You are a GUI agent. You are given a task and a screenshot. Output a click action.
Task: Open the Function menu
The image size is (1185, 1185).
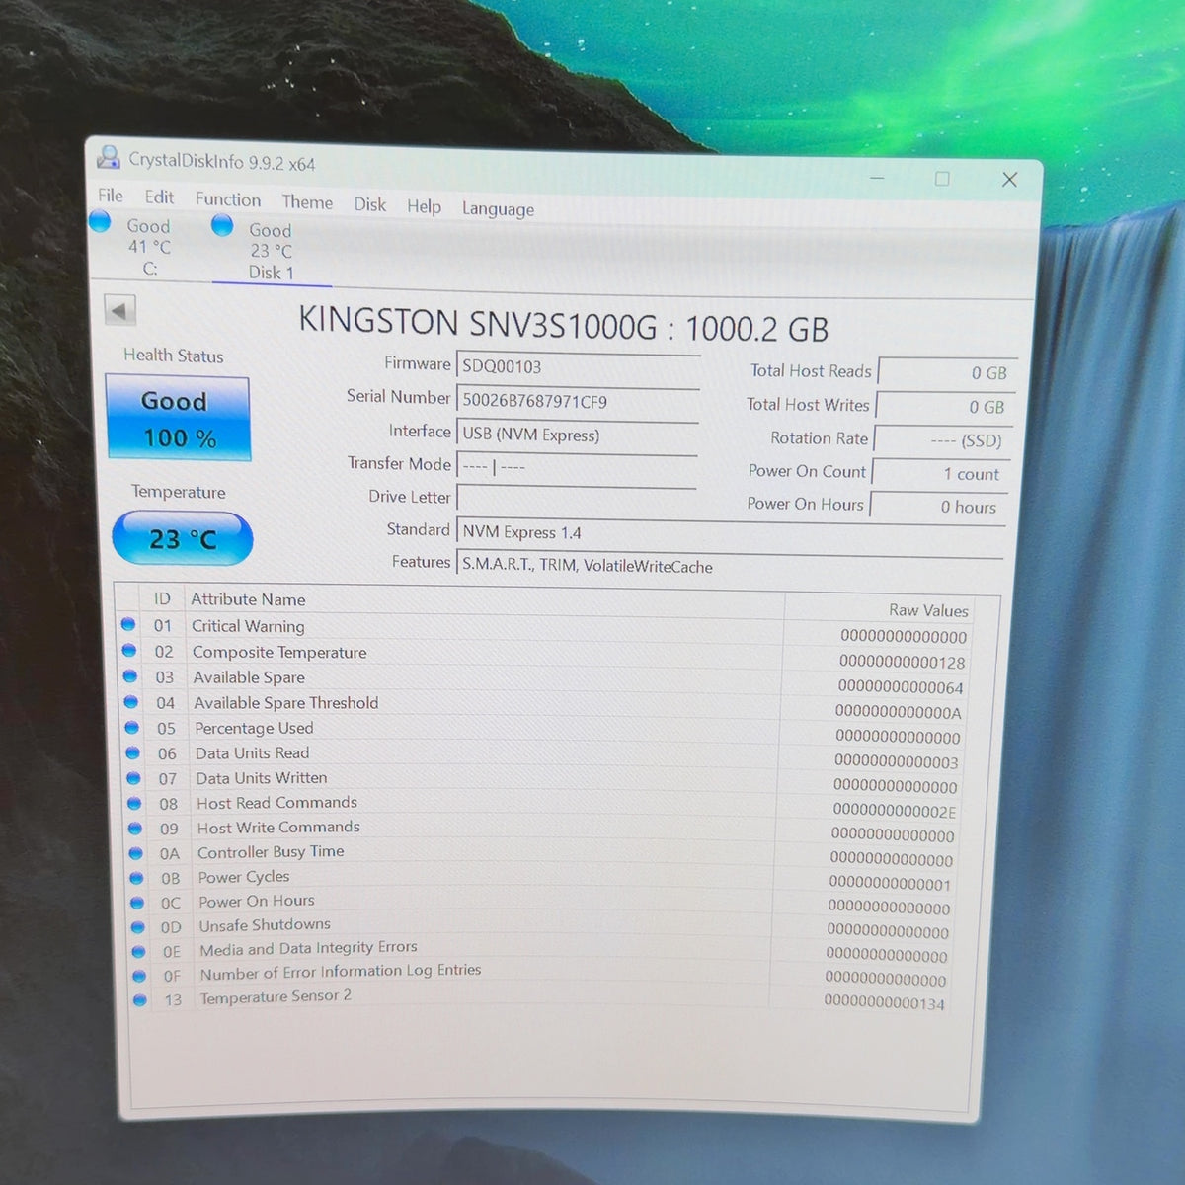[x=228, y=199]
